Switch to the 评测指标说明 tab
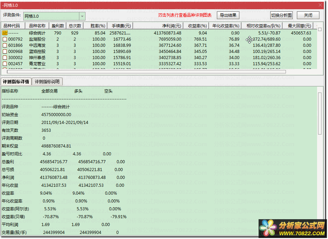 point(47,82)
